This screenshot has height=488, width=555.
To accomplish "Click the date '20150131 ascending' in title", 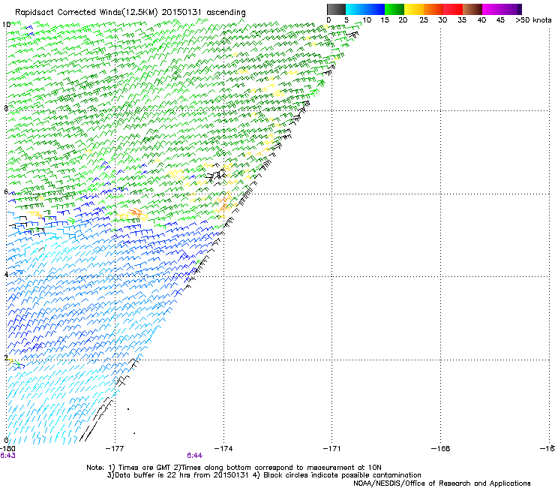I will [203, 13].
